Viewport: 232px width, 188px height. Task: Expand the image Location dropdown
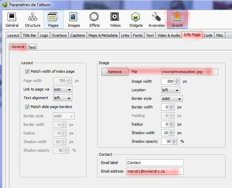click(x=170, y=90)
